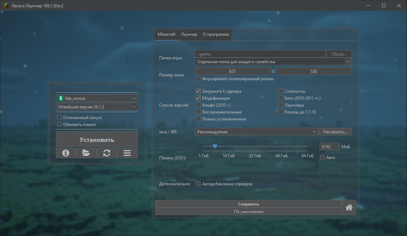Enable 'Авто' memory checkbox
The height and width of the screenshot is (236, 407).
[x=322, y=157]
